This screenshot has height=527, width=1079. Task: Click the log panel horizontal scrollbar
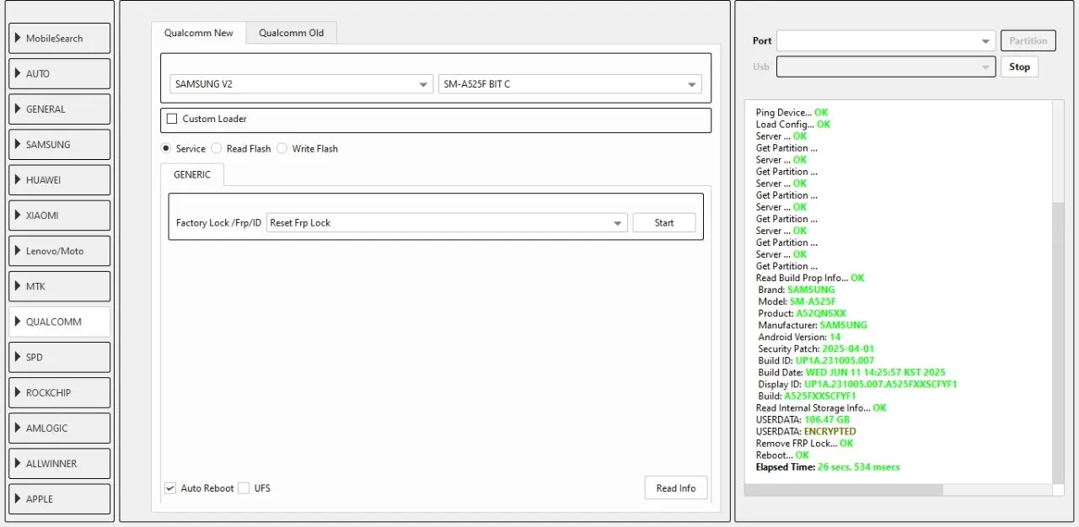(843, 490)
